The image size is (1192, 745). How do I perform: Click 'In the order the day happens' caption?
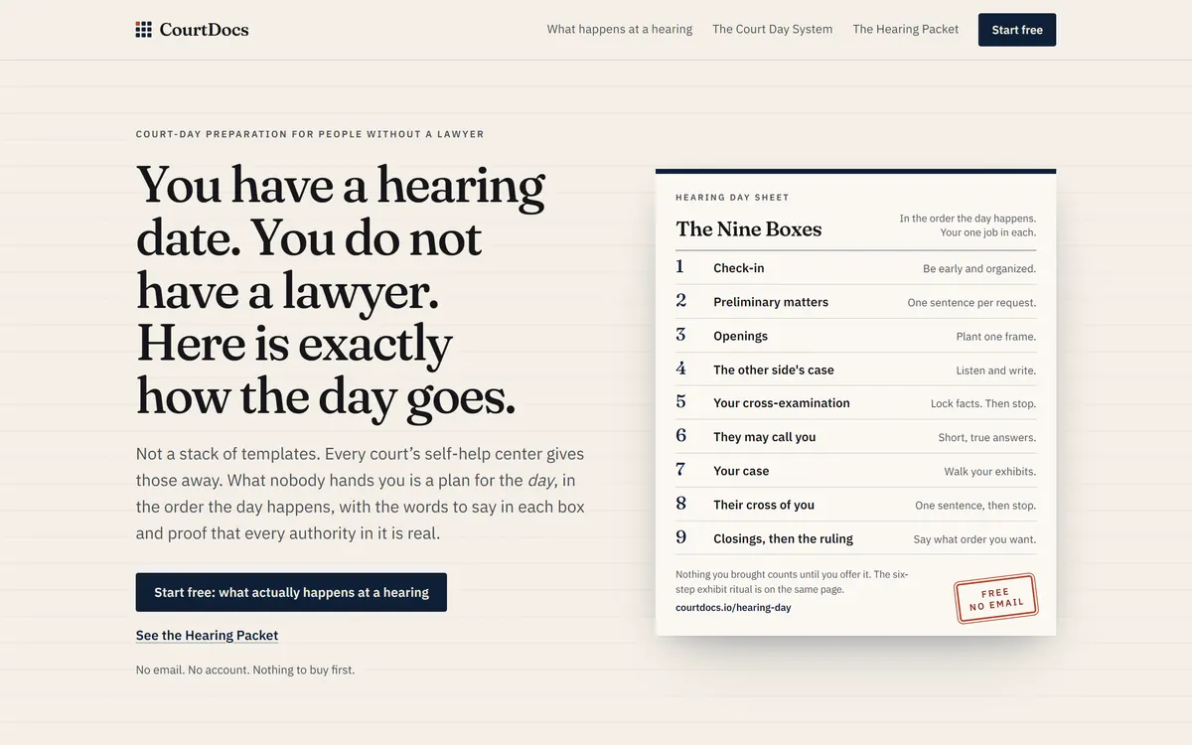(x=968, y=225)
